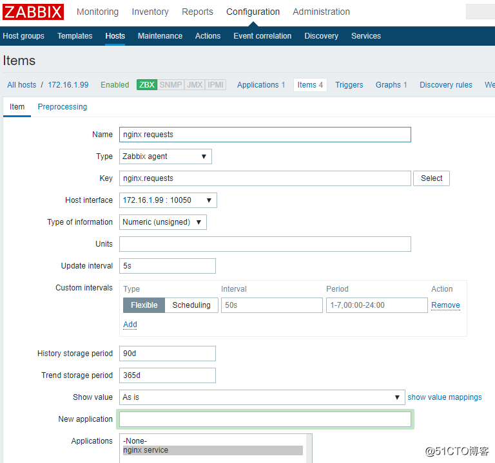Click the Period field with 1-7,00:00-24:00

(377, 305)
